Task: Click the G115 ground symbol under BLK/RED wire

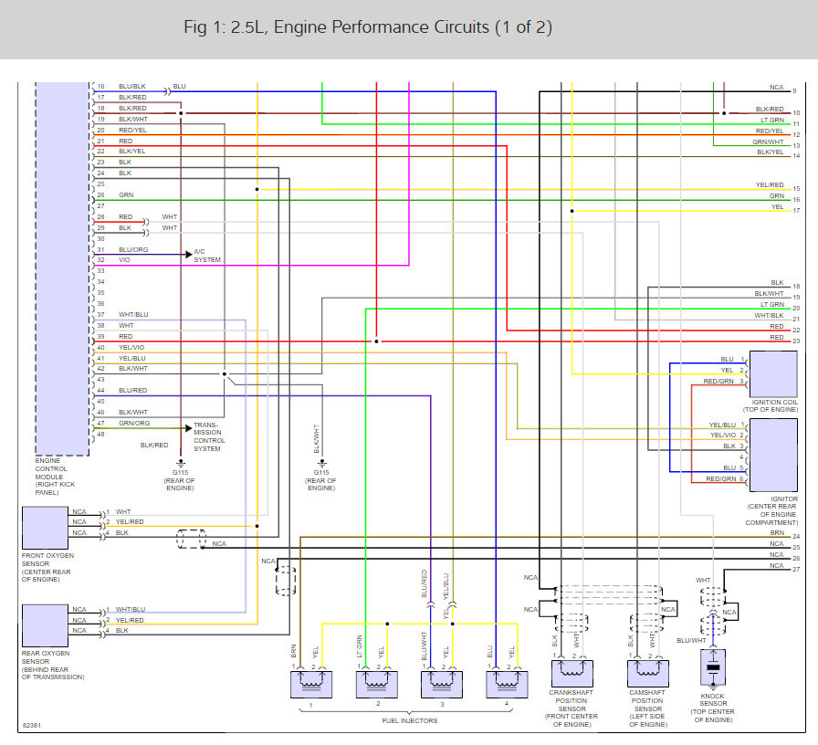Action: (x=181, y=463)
